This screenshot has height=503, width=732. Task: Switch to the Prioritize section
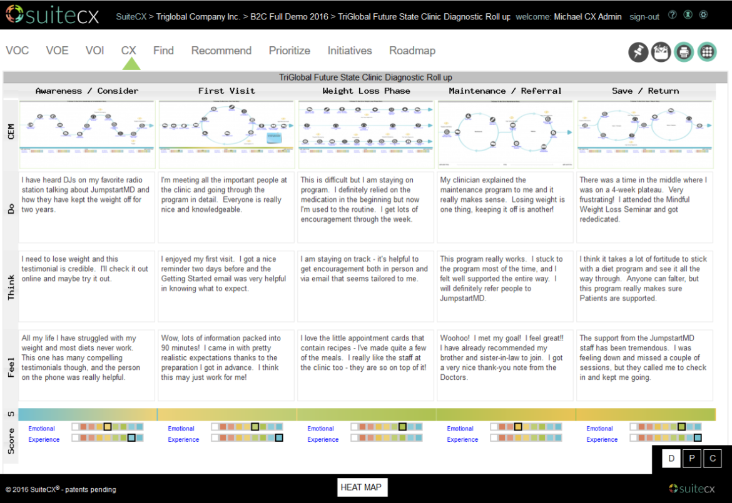(x=289, y=51)
